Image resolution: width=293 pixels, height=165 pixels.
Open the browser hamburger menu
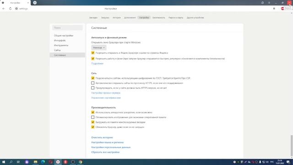[x=269, y=3]
